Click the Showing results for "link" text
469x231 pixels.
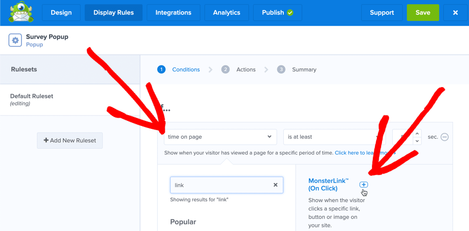tap(200, 200)
